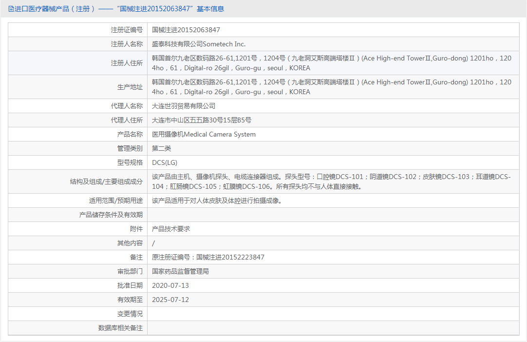Viewport: 527px width, 342px height.
Task: Click the 有效期至 label
Action: click(130, 300)
